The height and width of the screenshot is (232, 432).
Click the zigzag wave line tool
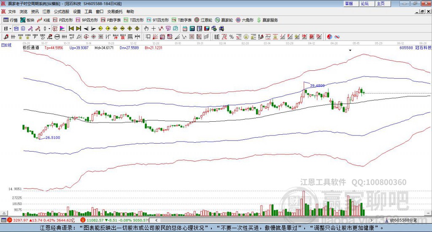click(184, 37)
